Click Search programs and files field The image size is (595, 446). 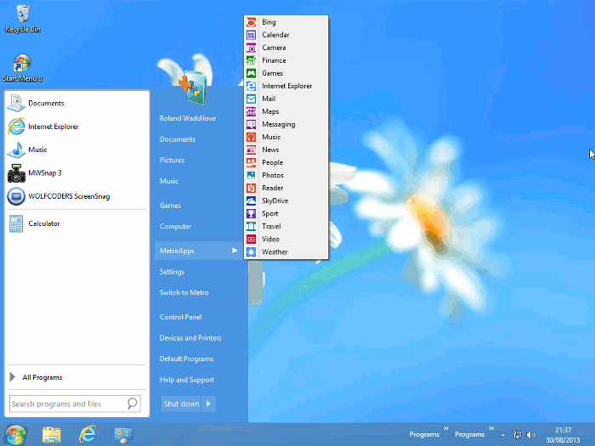pyautogui.click(x=75, y=404)
